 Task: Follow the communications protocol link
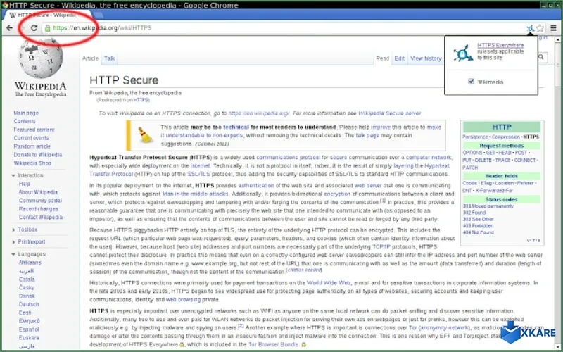[x=288, y=157]
